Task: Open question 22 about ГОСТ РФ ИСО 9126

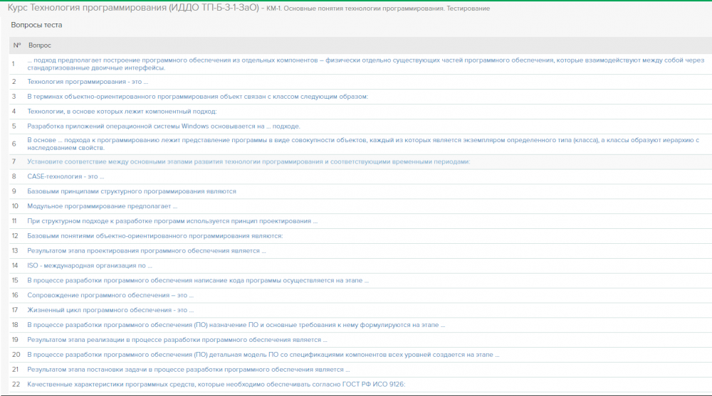Action: click(216, 384)
